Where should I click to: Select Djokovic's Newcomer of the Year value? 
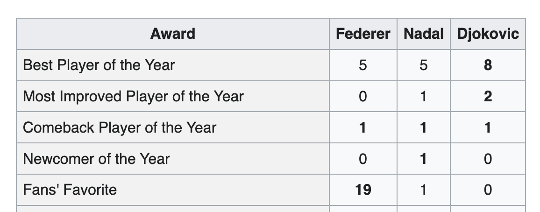pyautogui.click(x=488, y=159)
